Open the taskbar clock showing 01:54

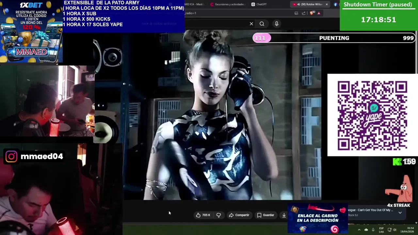(407, 230)
